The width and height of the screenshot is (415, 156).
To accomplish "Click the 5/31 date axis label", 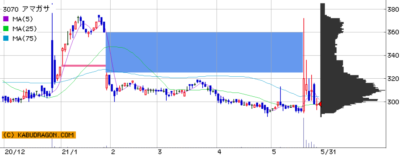I will point(328,152).
